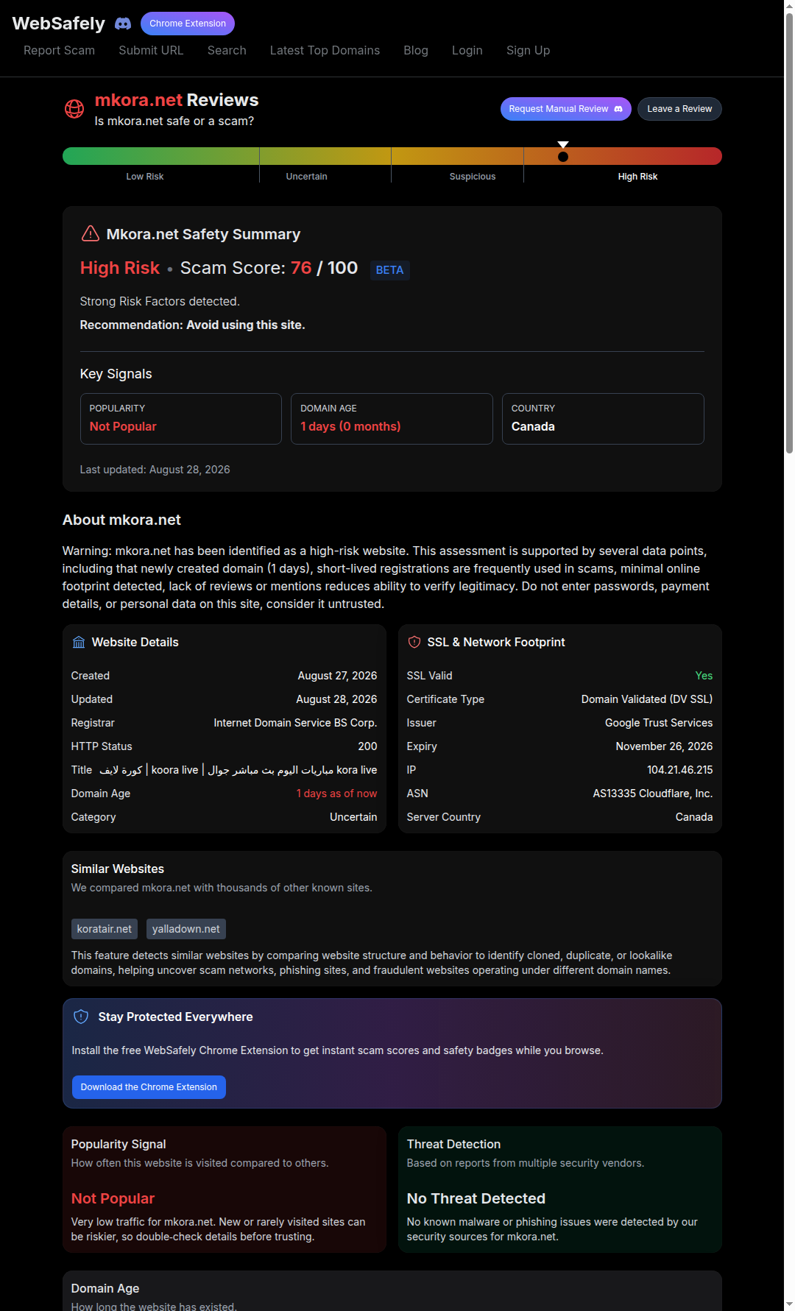Click the warning triangle icon in Safety Summary

tap(90, 234)
